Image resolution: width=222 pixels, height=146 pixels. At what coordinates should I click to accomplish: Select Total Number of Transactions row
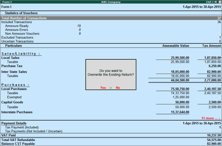(x=111, y=18)
